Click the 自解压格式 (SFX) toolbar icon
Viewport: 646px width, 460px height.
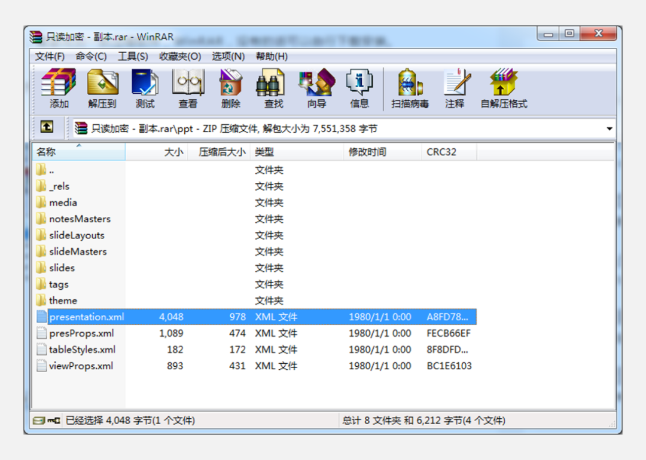click(504, 82)
